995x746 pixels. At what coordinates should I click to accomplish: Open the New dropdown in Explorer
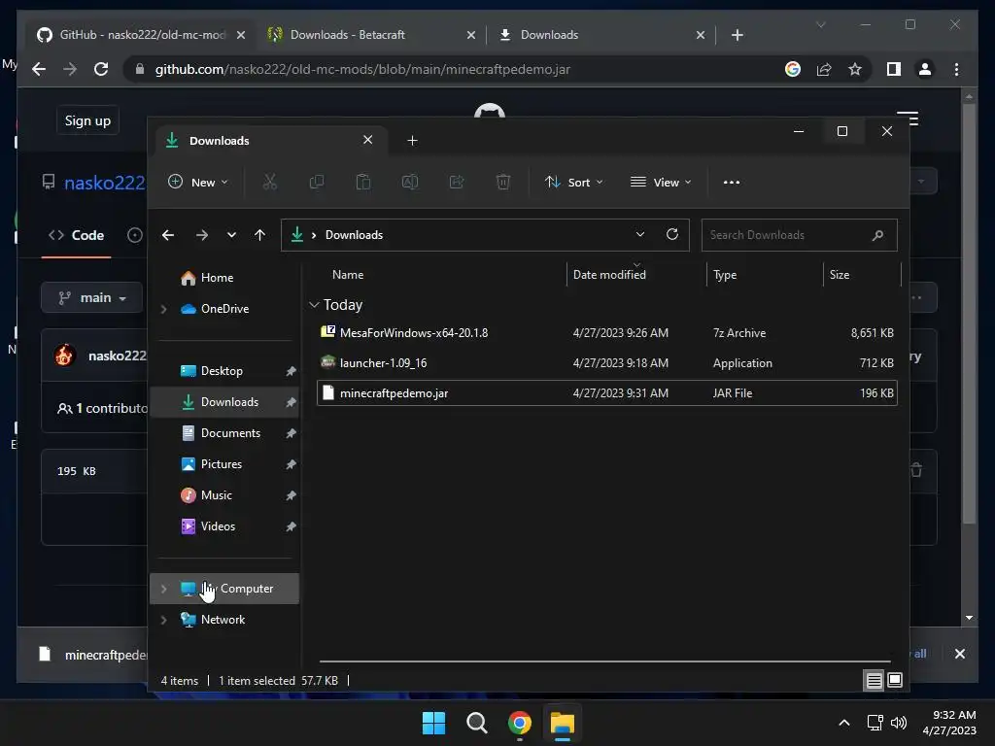198,182
